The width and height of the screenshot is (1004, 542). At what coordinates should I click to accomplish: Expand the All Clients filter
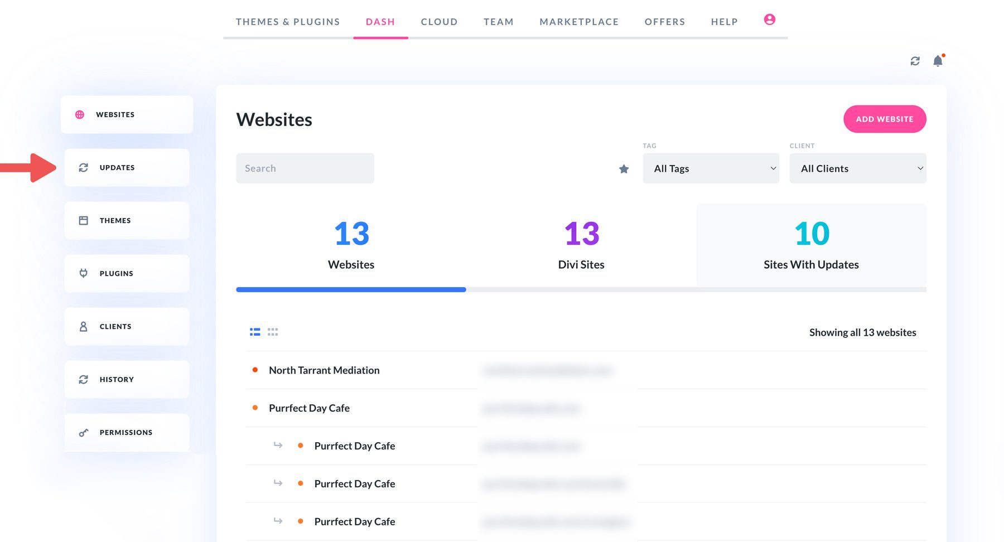[857, 168]
